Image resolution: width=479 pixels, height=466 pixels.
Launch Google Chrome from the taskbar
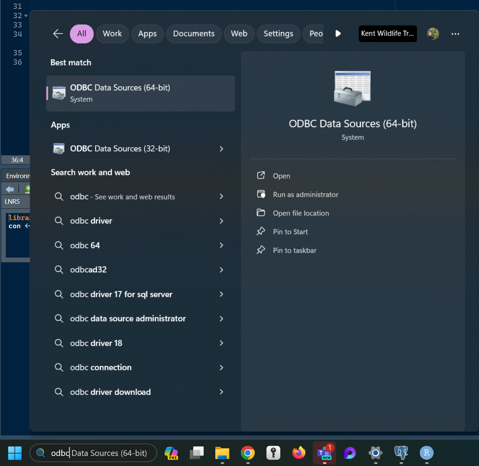pos(248,452)
